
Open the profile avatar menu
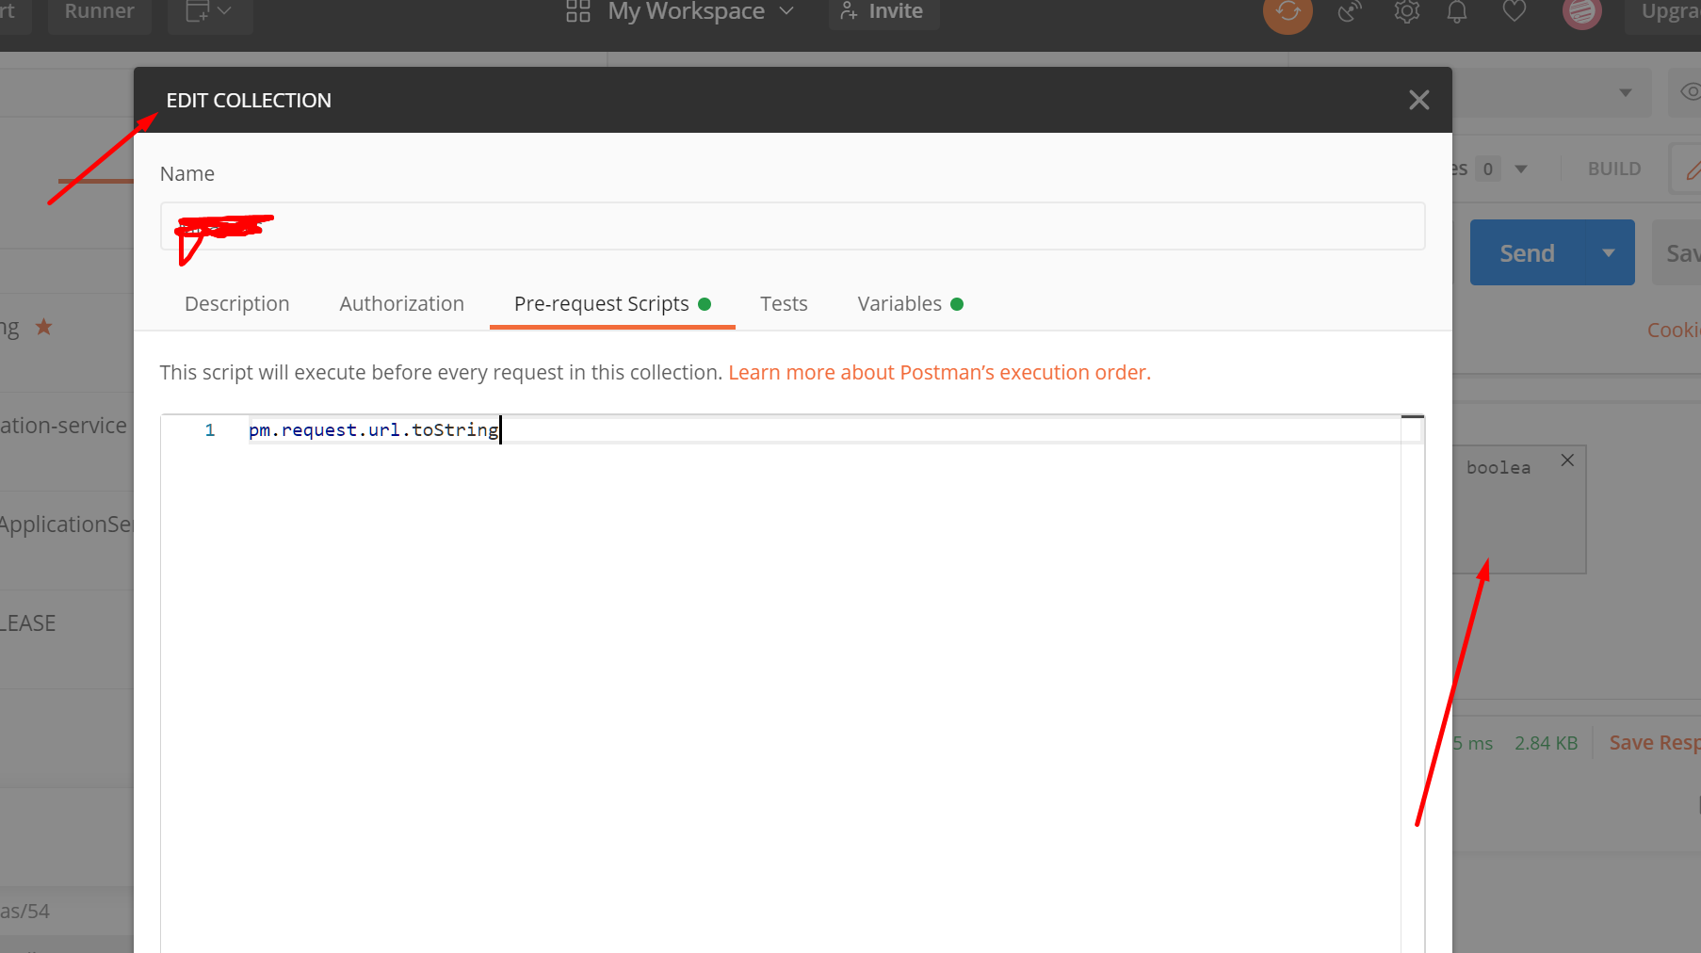pyautogui.click(x=1581, y=12)
